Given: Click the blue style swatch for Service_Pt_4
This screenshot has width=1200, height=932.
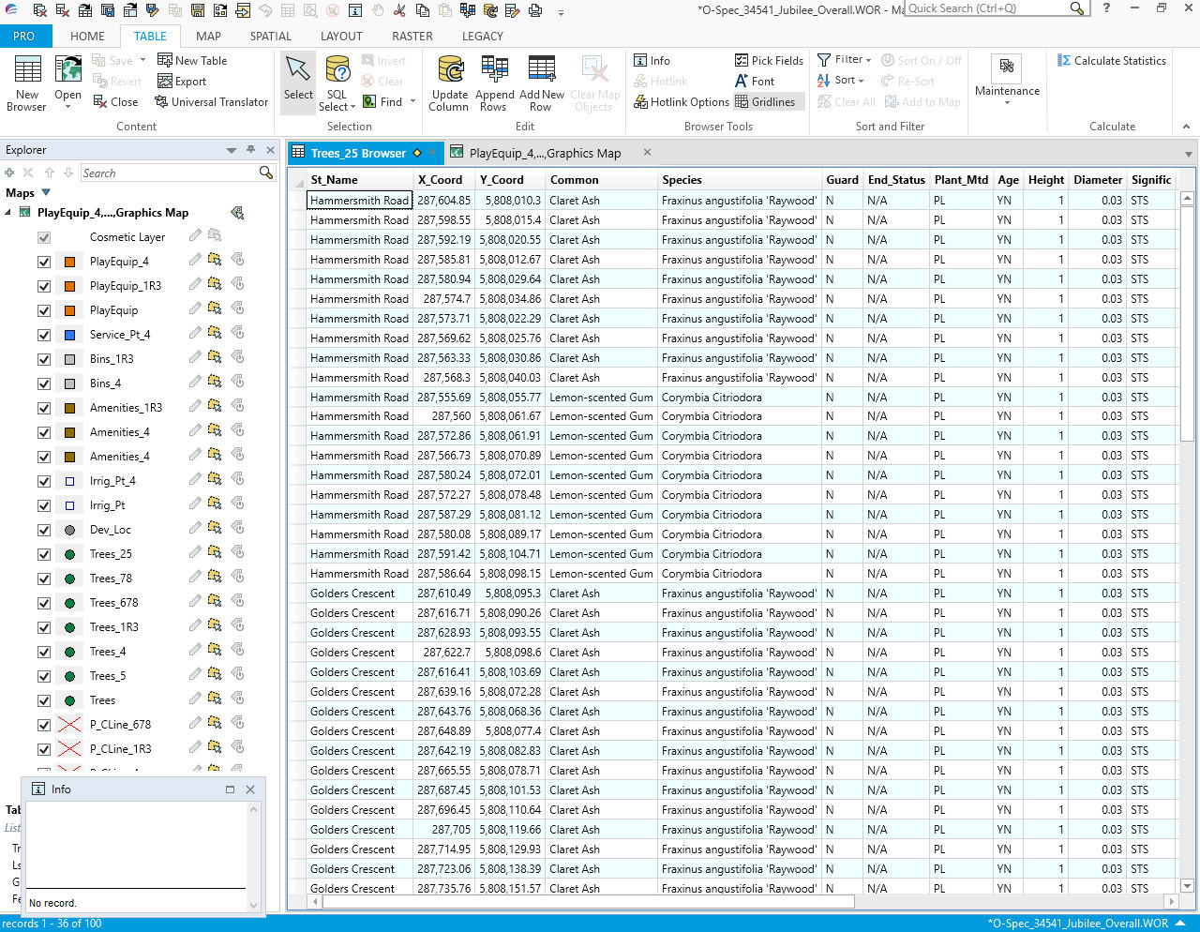Looking at the screenshot, I should [69, 335].
